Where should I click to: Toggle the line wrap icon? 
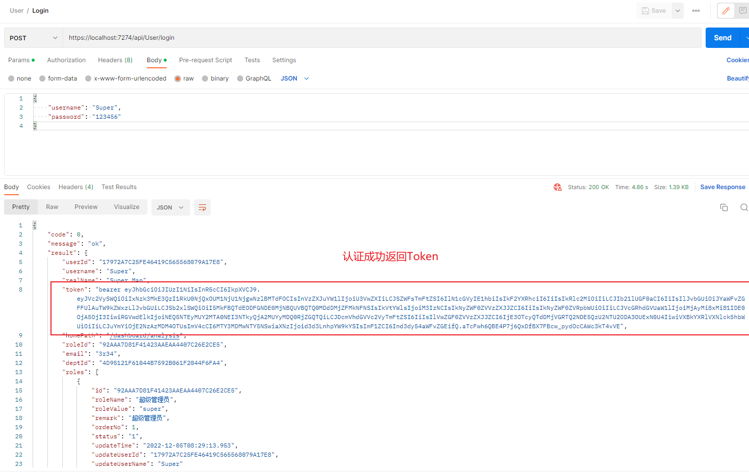tap(202, 207)
